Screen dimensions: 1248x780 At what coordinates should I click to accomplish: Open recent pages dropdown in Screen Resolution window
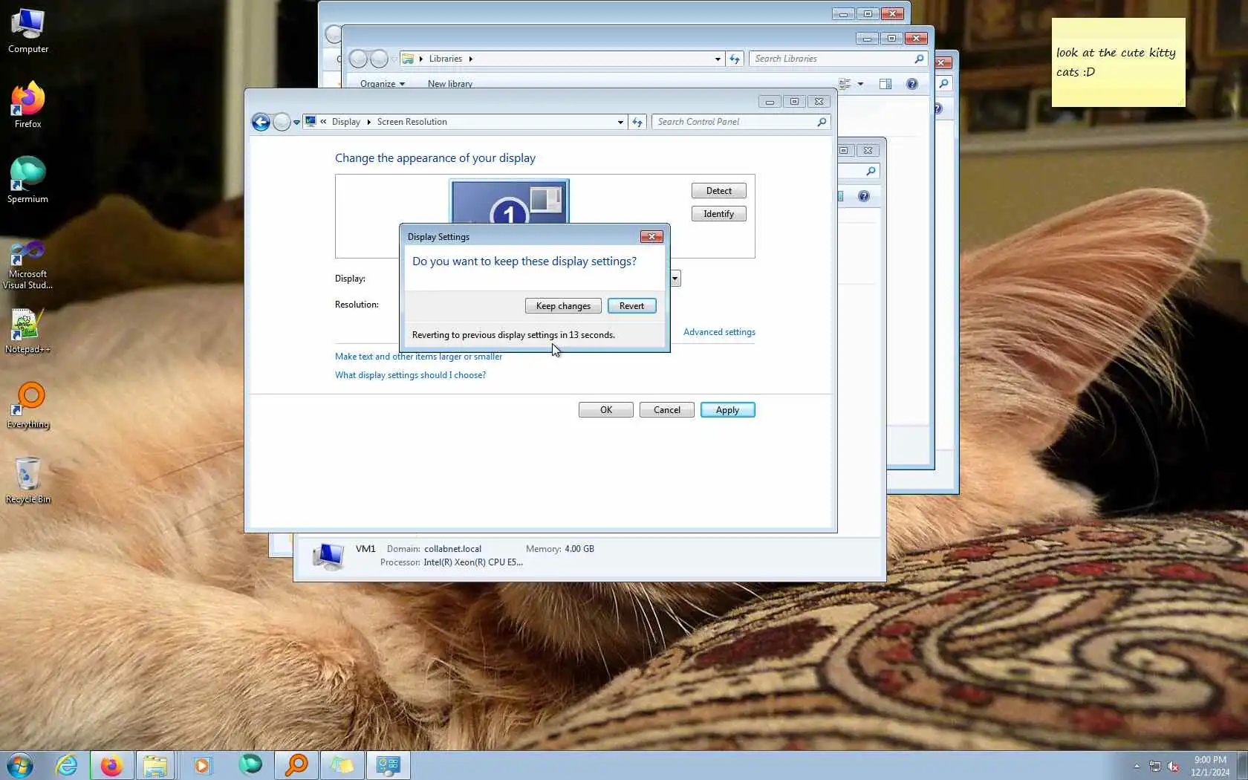(x=296, y=123)
